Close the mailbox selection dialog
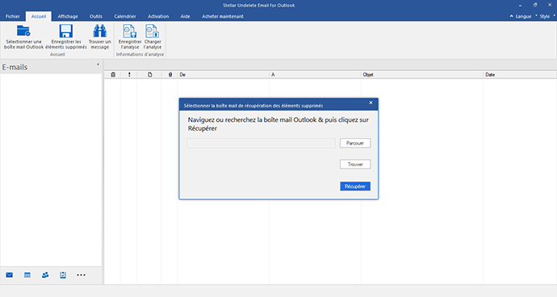The height and width of the screenshot is (297, 557). click(371, 102)
